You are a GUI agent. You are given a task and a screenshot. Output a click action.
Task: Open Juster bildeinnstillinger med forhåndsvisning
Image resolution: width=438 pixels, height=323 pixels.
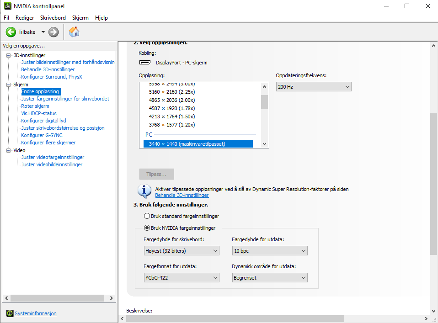68,62
